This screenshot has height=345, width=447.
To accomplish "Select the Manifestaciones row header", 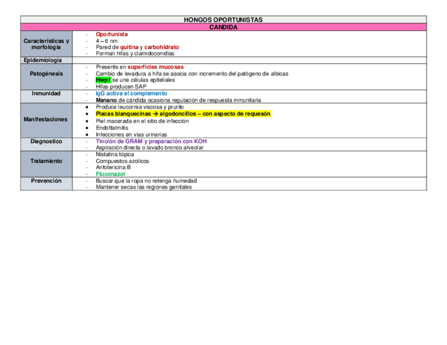I will point(46,120).
